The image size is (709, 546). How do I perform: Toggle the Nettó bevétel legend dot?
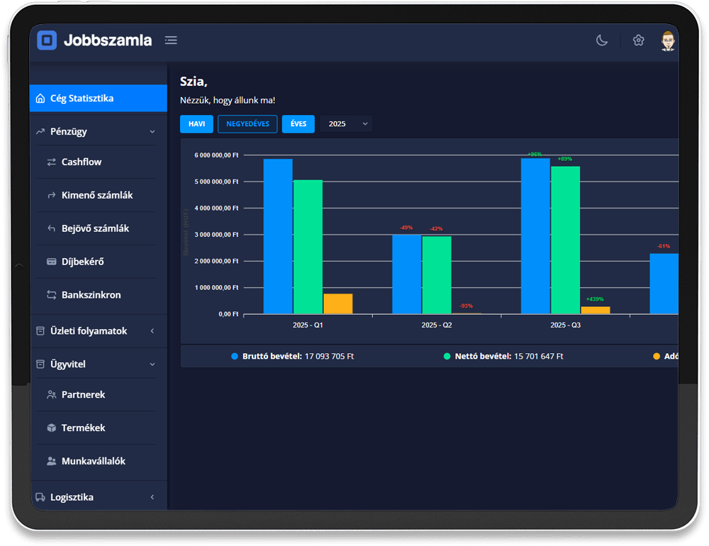coord(447,357)
